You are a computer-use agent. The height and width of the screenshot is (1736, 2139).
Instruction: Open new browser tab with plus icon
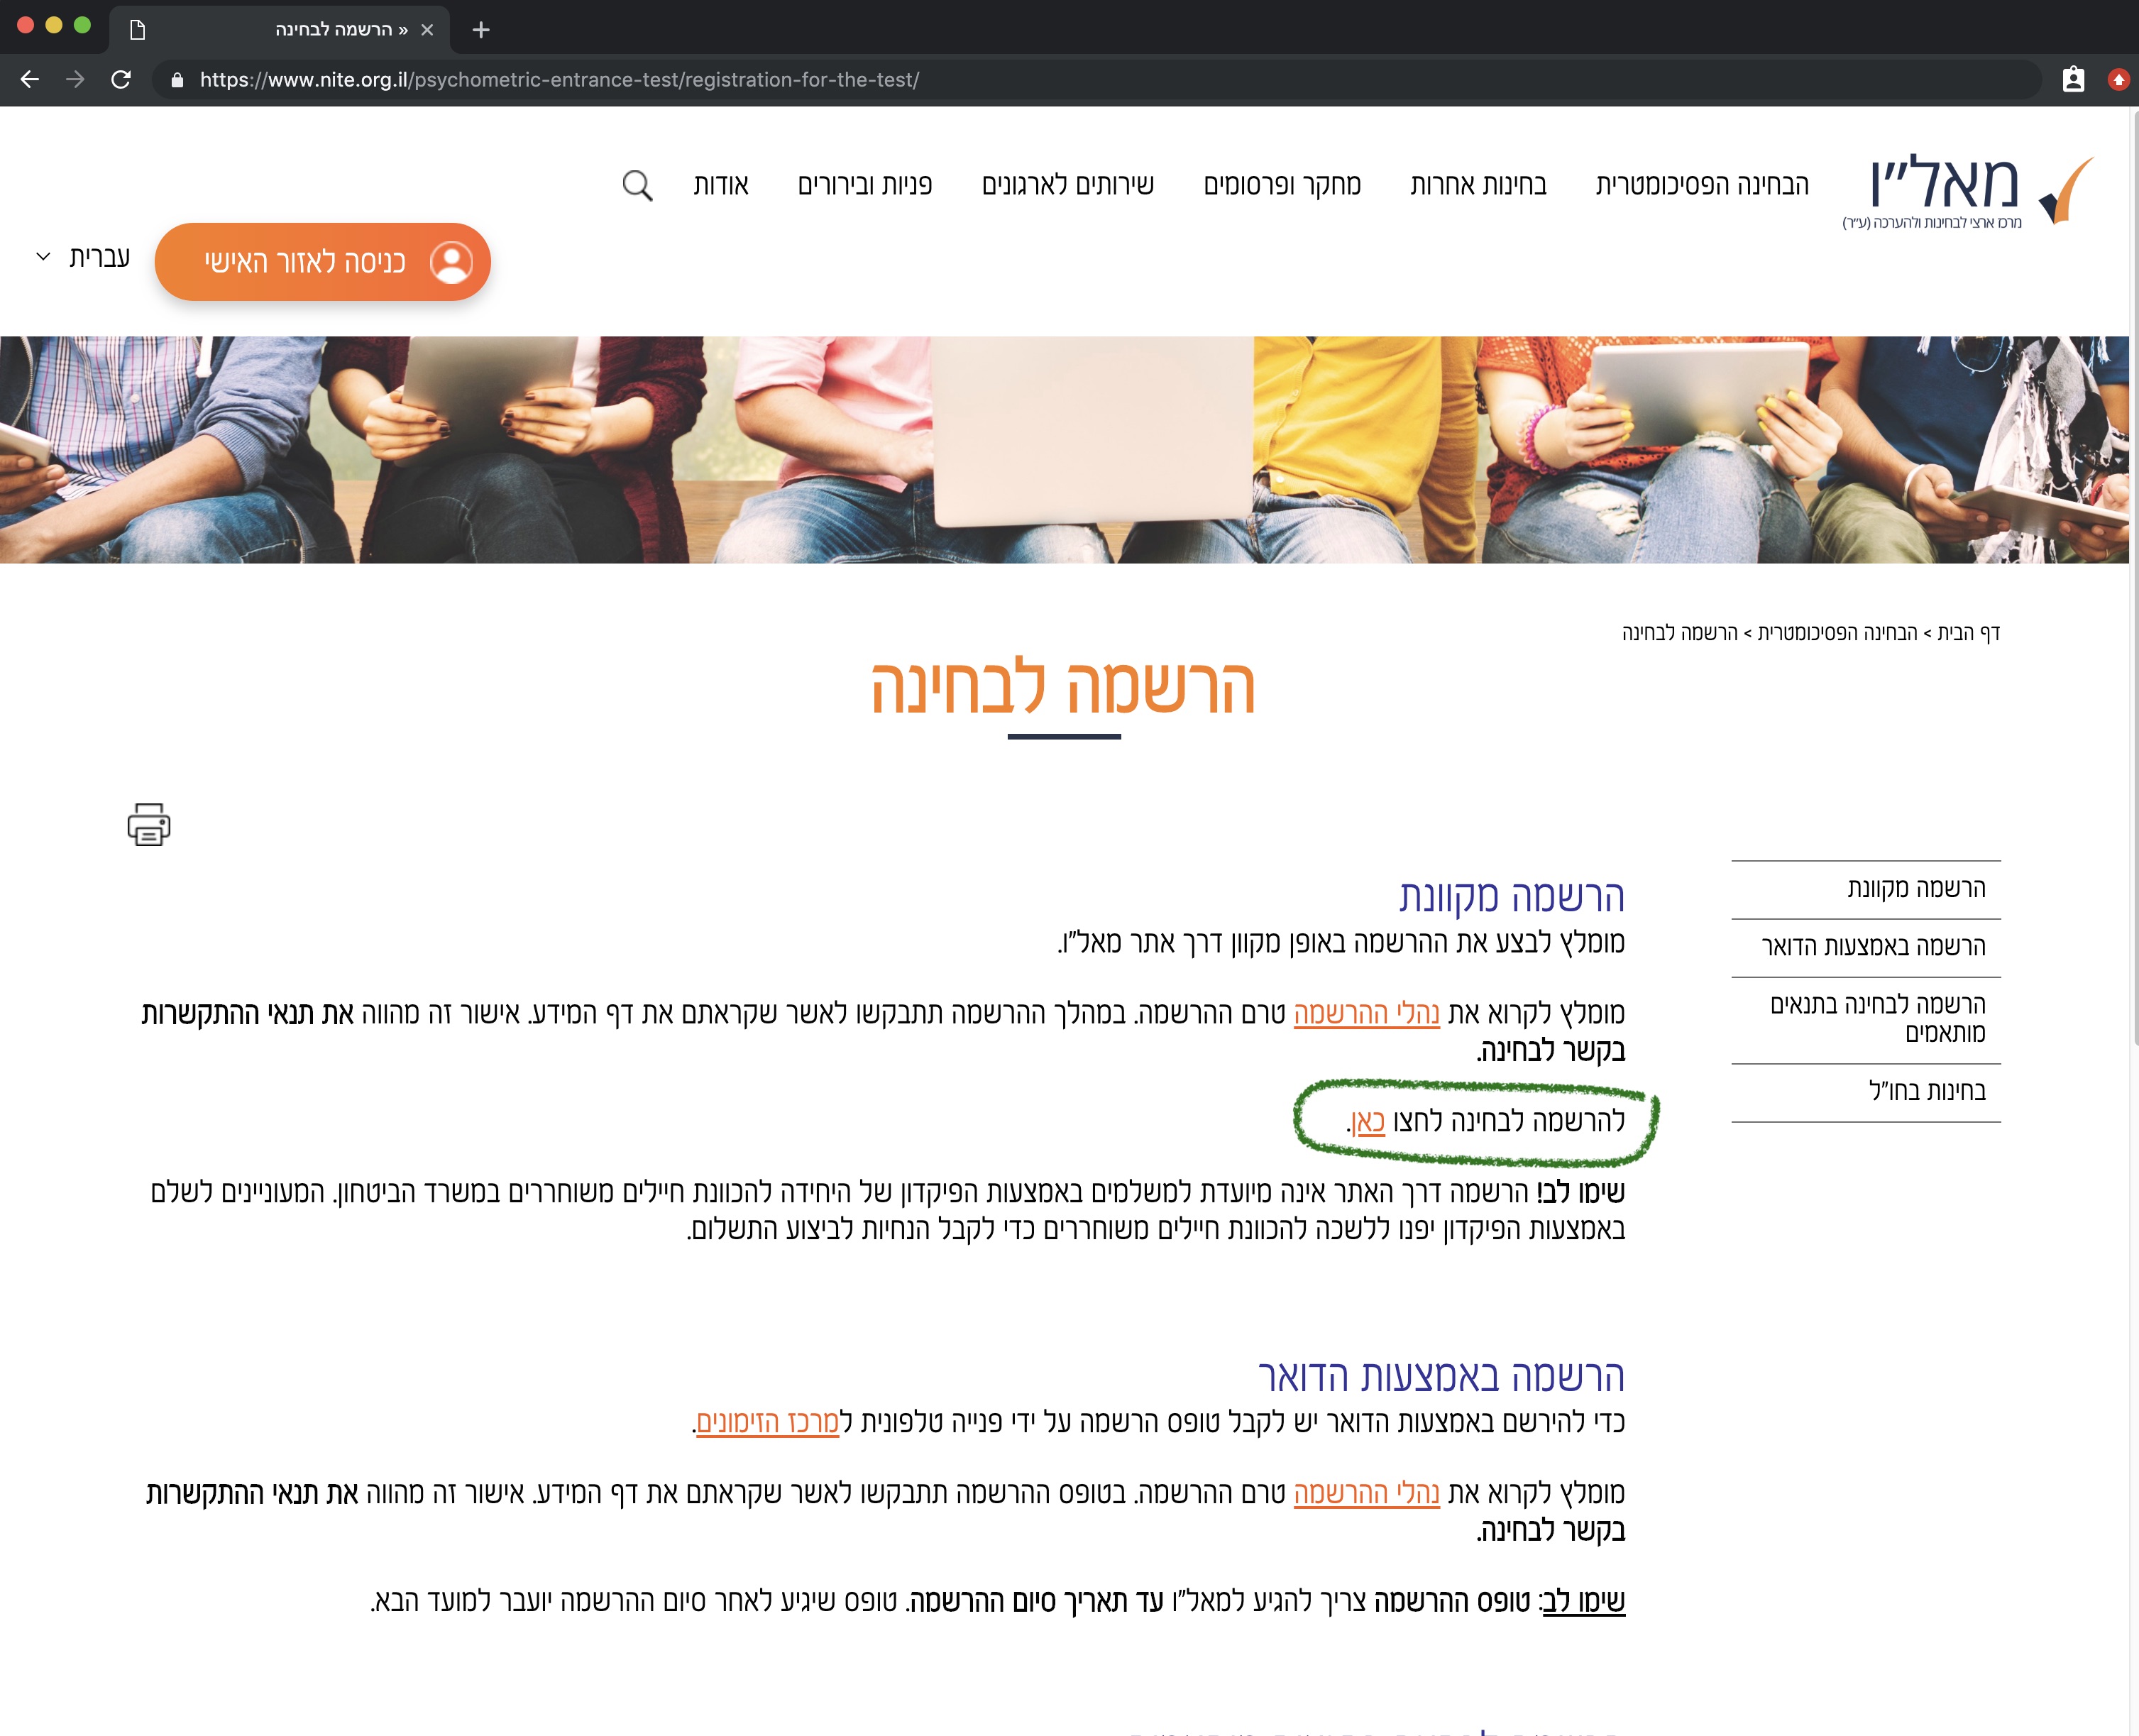(481, 30)
